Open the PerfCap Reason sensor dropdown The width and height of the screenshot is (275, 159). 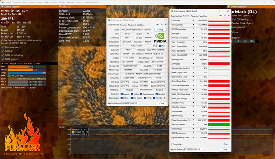(x=193, y=125)
